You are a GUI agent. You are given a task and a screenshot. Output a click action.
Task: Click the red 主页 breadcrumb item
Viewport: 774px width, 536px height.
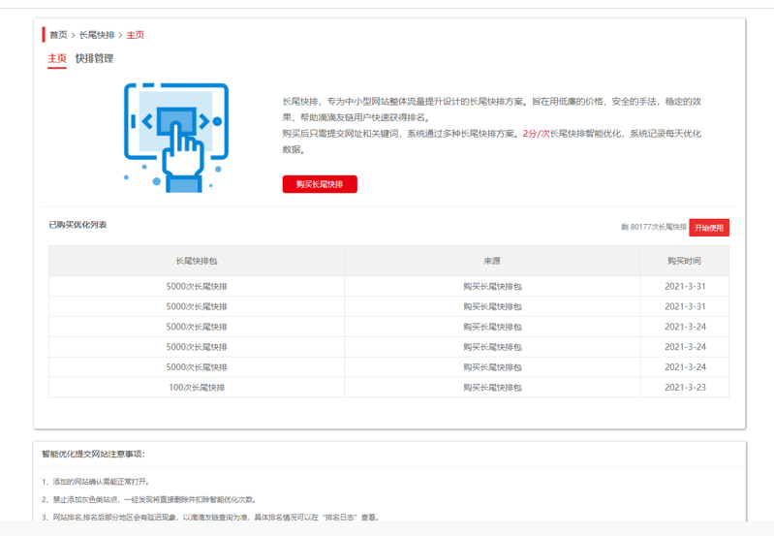point(136,35)
